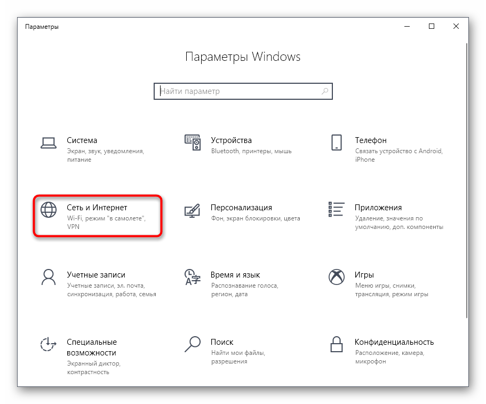
Task: Click description "Экран, звук, уведомления, питание"
Action: pos(106,155)
